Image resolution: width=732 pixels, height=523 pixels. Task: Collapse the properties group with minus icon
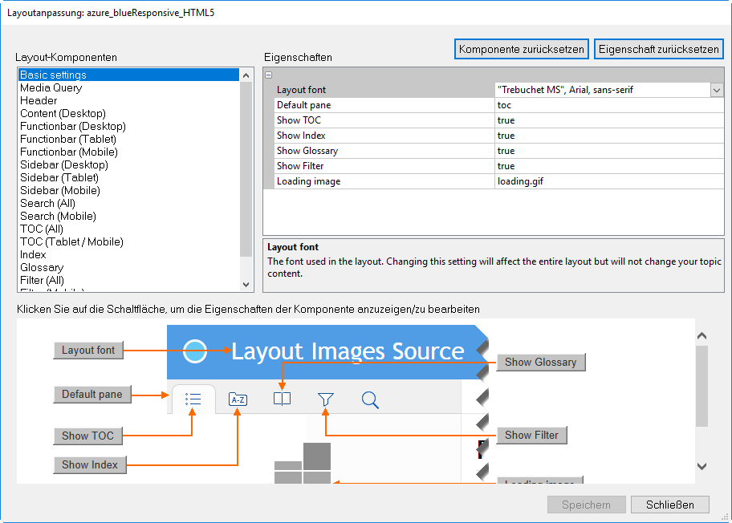point(268,75)
